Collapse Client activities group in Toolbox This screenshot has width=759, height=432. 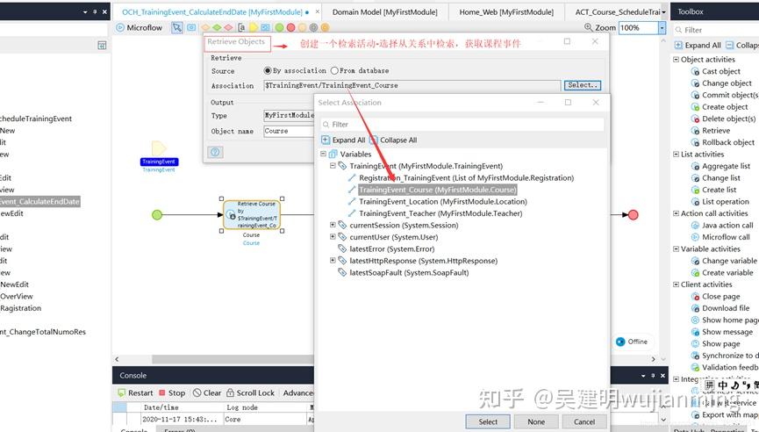pos(677,284)
